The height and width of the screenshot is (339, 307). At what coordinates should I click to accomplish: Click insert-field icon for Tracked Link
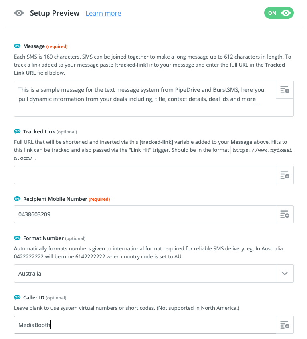tap(285, 175)
